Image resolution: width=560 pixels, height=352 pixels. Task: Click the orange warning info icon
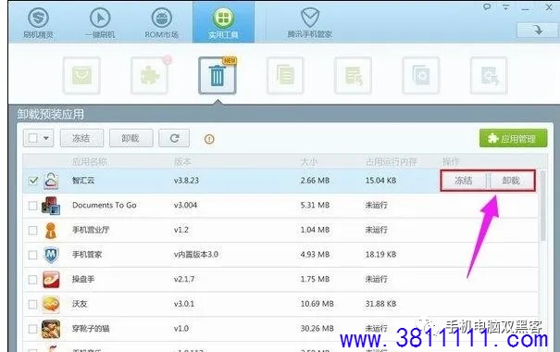[x=209, y=139]
